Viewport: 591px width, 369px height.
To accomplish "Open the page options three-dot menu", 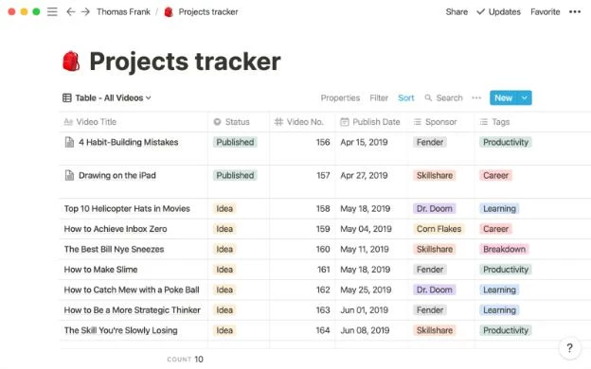I will click(x=575, y=12).
